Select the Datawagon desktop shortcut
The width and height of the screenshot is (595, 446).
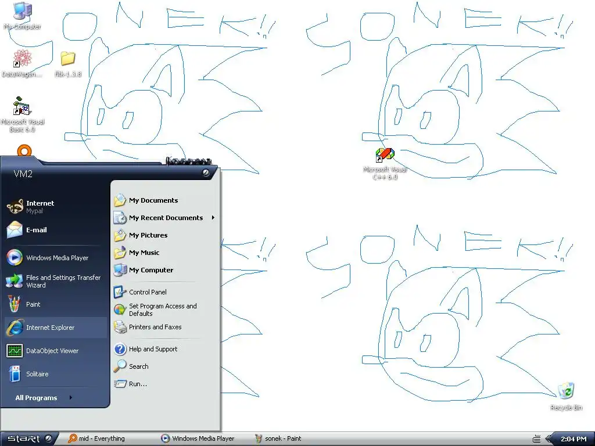[x=22, y=63]
